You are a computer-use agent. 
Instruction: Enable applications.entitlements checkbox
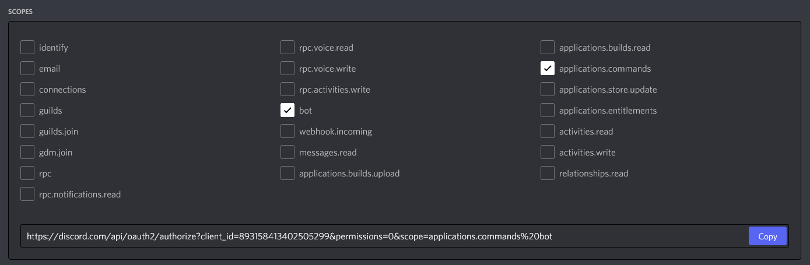[548, 110]
